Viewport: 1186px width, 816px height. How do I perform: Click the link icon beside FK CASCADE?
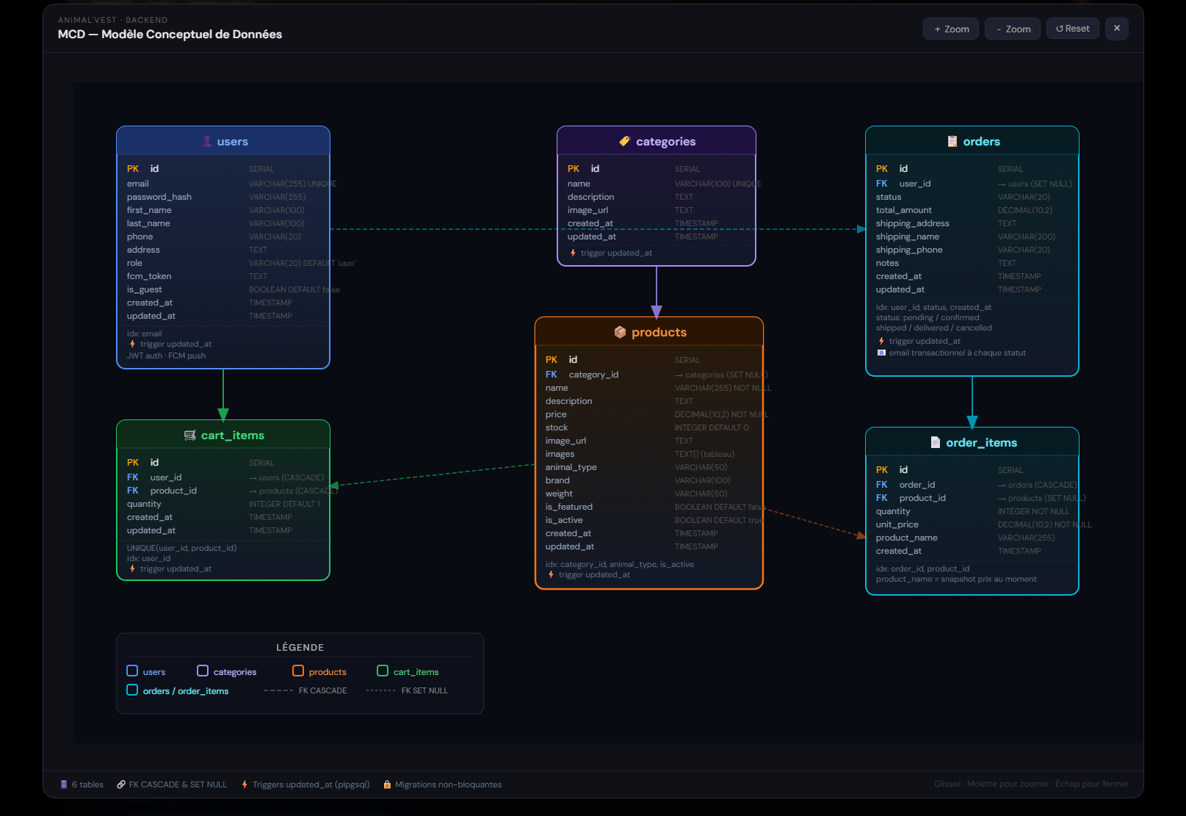pyautogui.click(x=121, y=784)
